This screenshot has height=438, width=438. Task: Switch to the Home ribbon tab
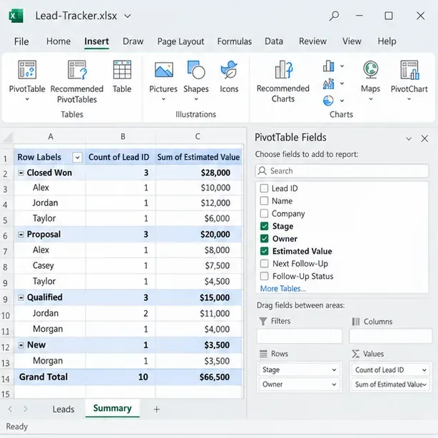coord(58,41)
